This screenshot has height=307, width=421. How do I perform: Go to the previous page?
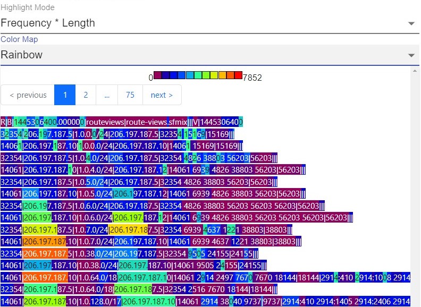pos(28,95)
